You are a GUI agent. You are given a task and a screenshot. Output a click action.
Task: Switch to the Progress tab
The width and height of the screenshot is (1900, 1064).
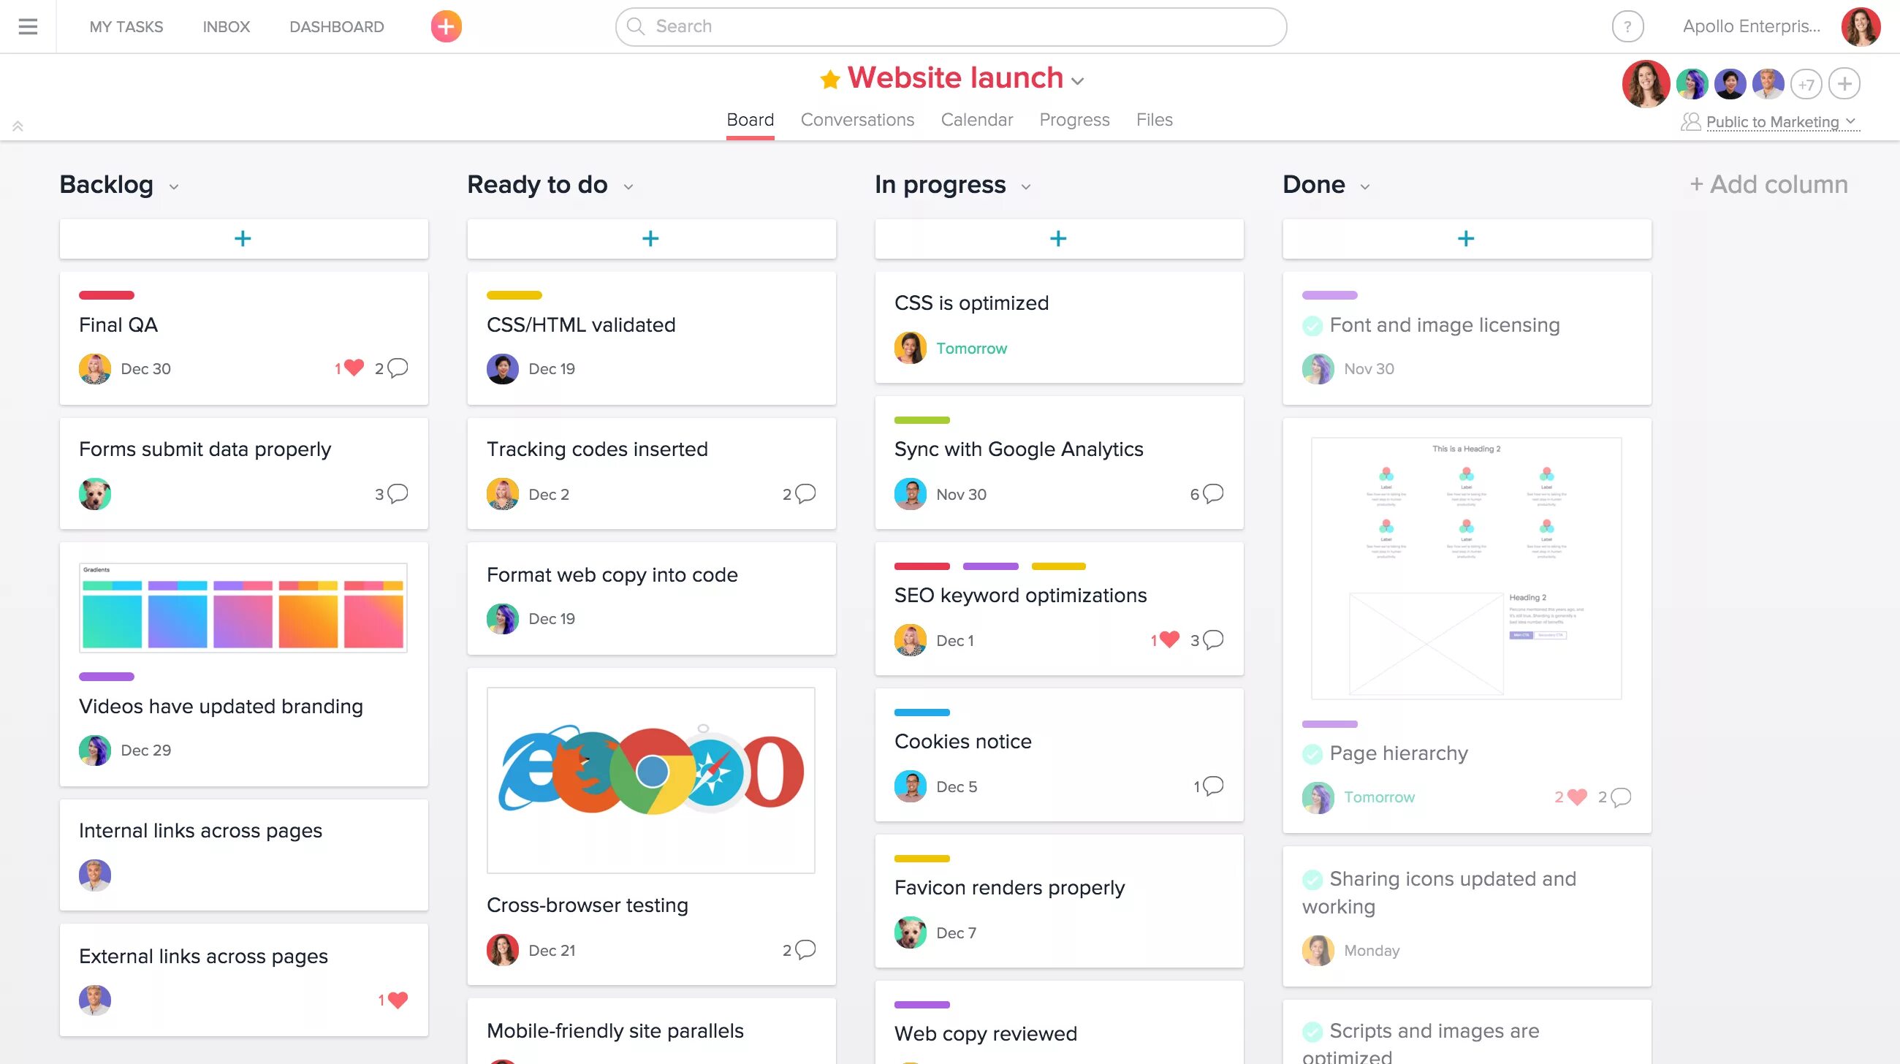1073,119
